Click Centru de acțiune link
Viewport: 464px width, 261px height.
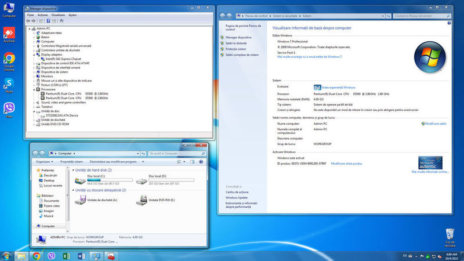(x=237, y=192)
